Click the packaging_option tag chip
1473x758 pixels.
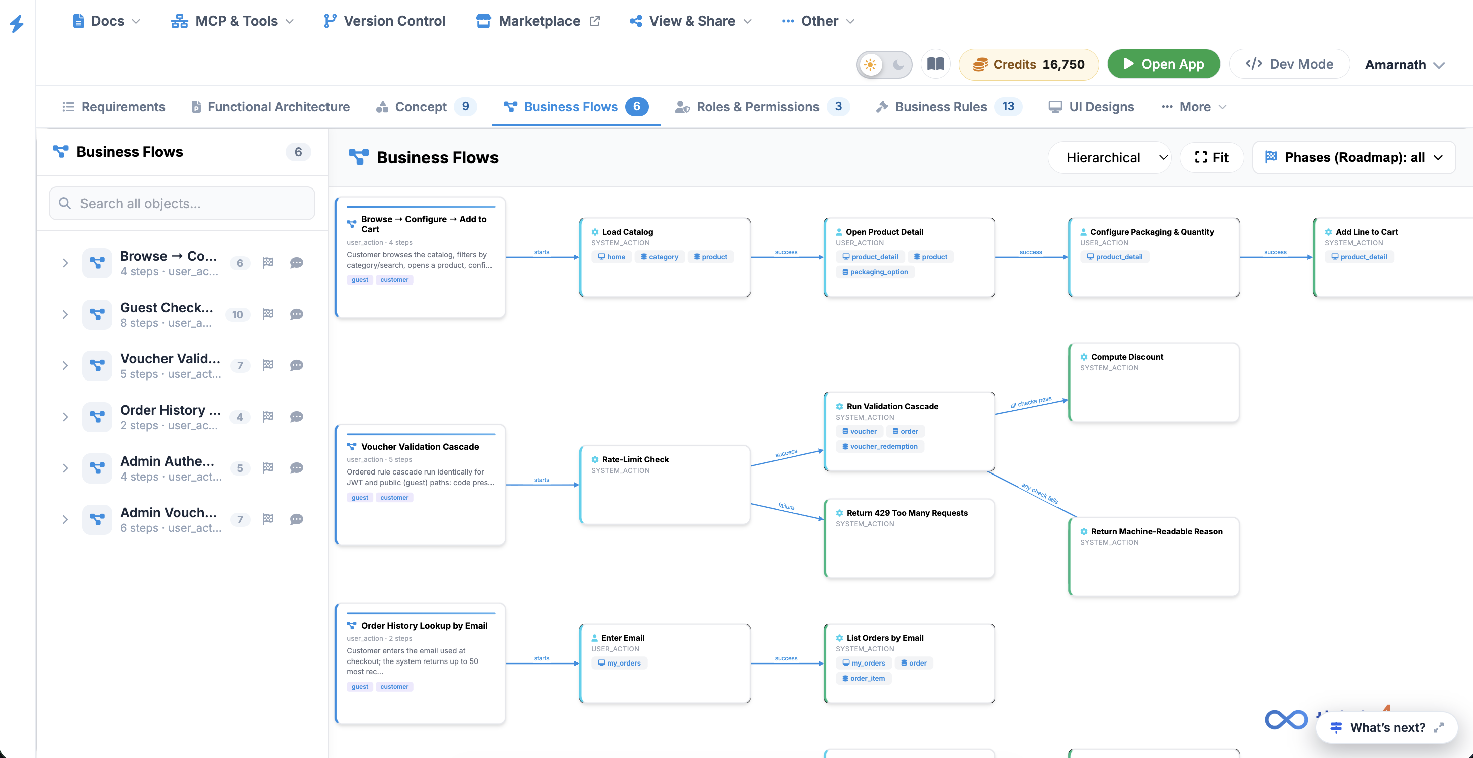coord(875,272)
